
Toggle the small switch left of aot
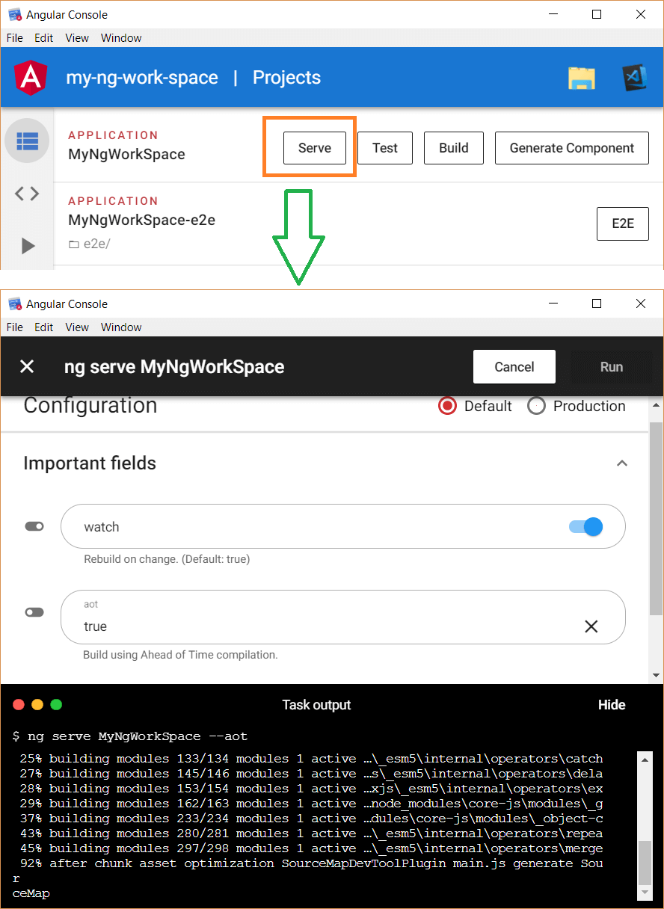(34, 612)
